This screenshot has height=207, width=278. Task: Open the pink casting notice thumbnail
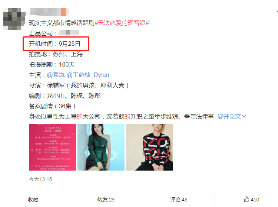(53, 147)
